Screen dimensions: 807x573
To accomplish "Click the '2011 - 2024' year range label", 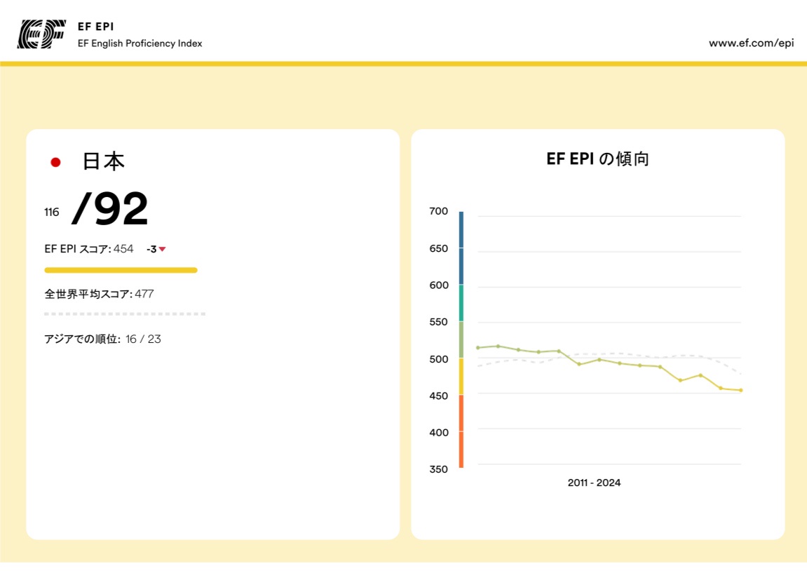I will (594, 483).
